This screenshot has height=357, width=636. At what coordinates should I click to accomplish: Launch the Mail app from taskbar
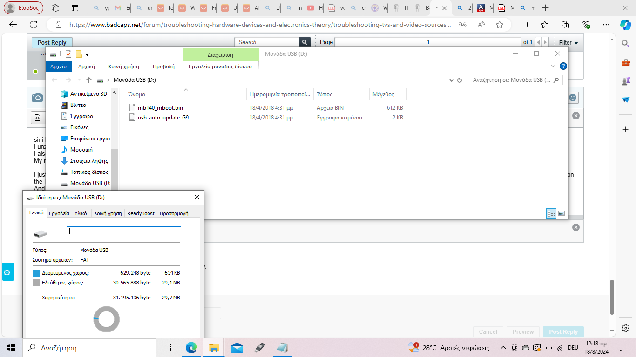click(237, 348)
